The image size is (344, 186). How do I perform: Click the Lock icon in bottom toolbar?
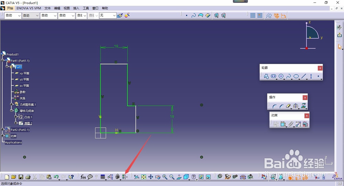click(117, 177)
